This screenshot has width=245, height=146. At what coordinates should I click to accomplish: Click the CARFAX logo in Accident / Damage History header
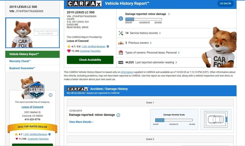(77, 89)
